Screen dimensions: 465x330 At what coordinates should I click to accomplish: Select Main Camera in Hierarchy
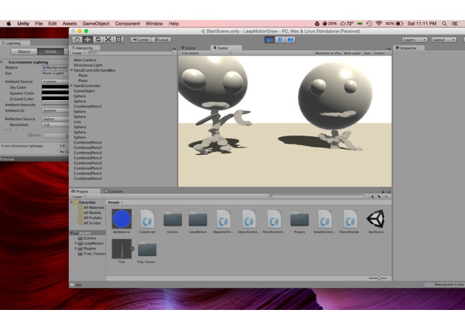point(85,59)
